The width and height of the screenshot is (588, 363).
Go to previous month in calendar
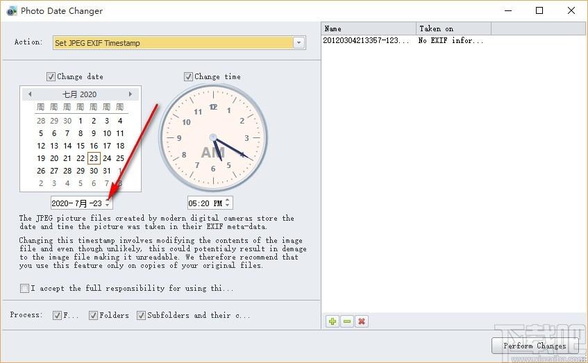pos(30,94)
